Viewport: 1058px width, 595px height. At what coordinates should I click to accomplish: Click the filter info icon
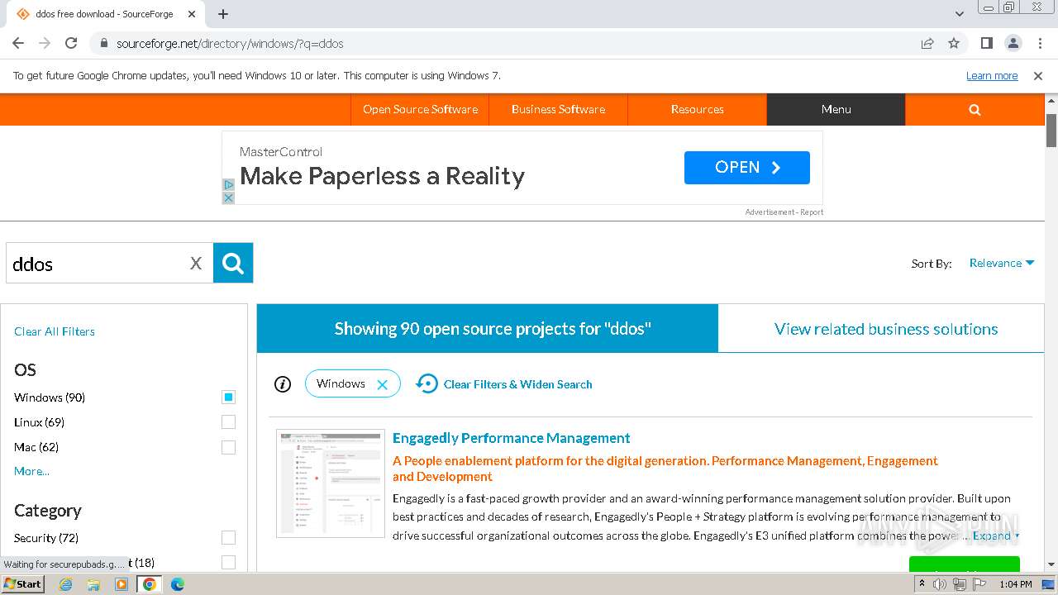pyautogui.click(x=283, y=384)
